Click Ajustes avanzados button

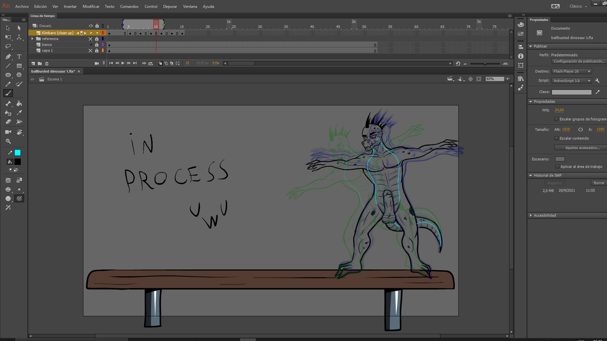[582, 148]
